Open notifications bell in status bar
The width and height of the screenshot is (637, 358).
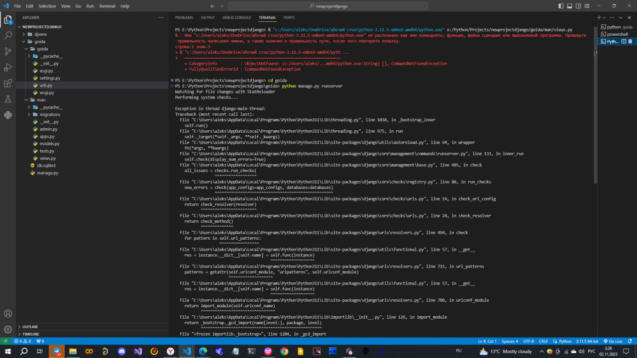coord(631,341)
